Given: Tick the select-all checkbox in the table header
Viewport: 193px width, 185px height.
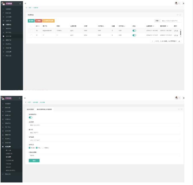Looking at the screenshot, I should coord(31,26).
